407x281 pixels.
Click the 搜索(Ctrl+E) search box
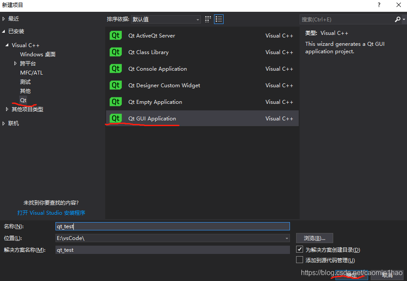click(347, 20)
